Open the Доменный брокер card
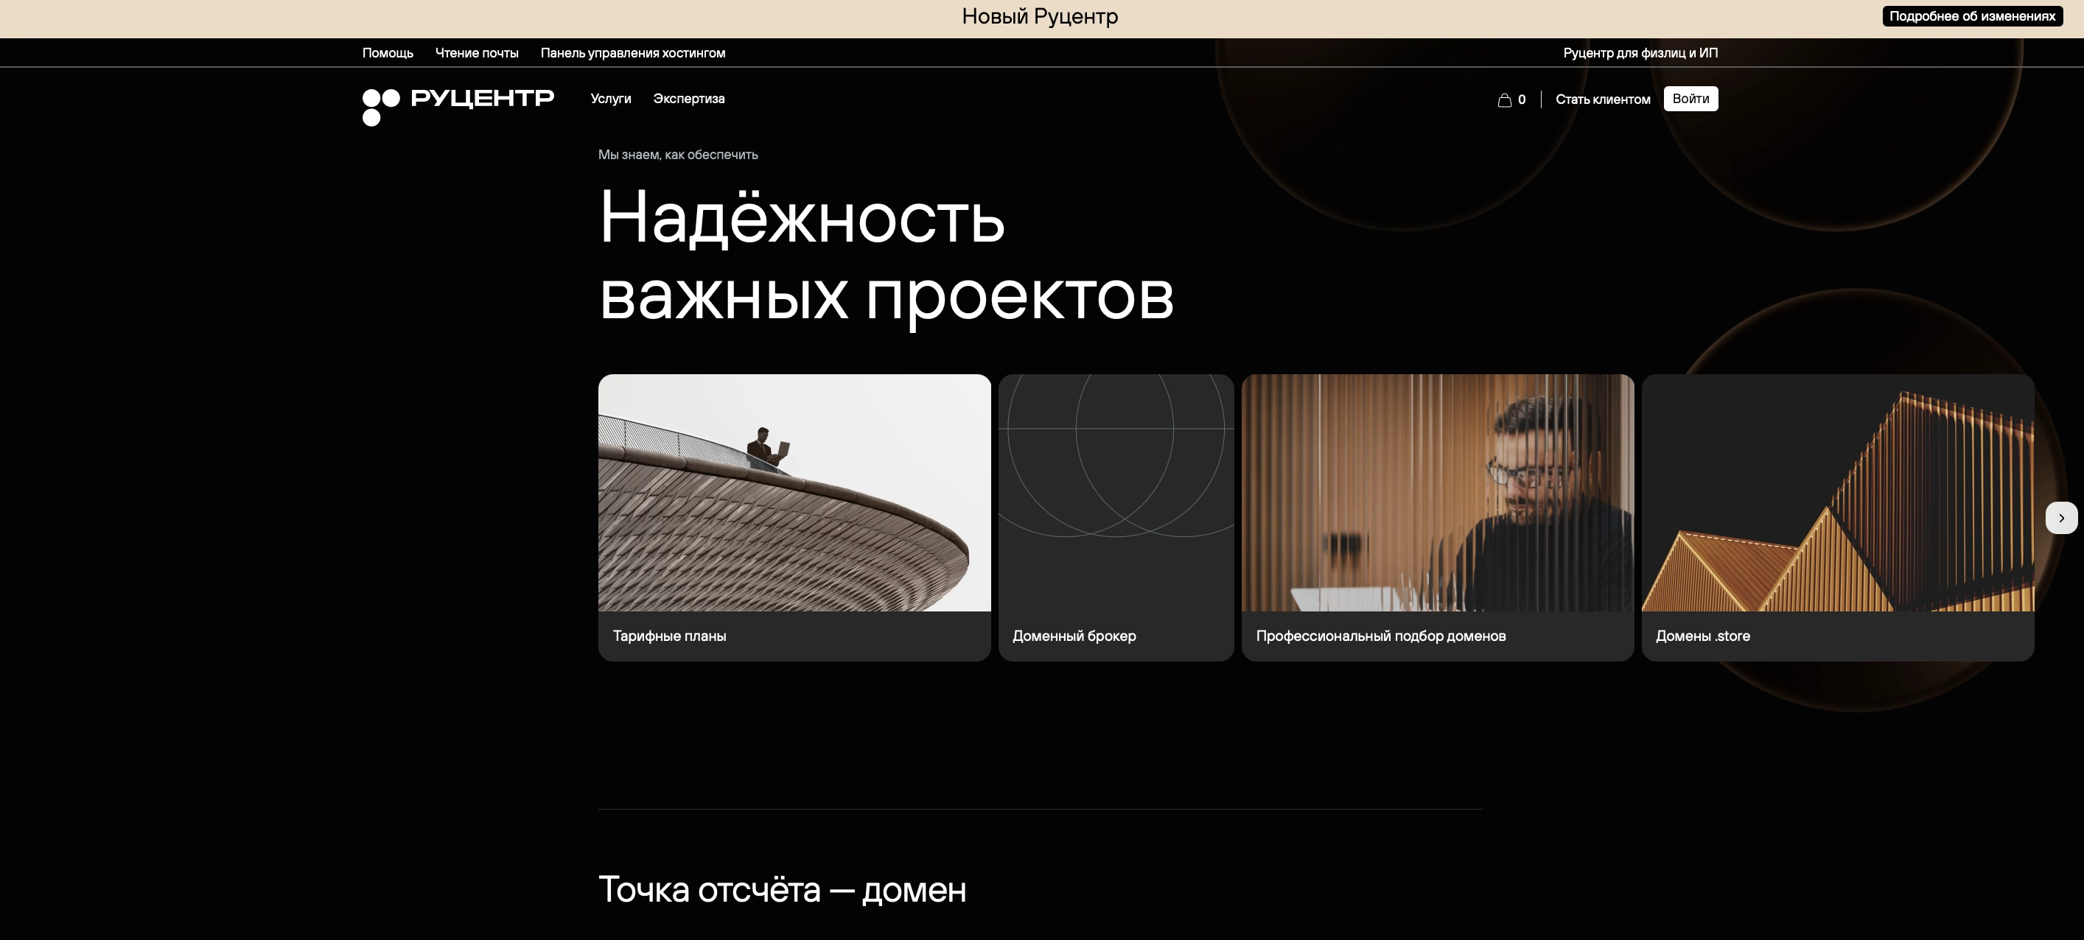Image resolution: width=2084 pixels, height=940 pixels. coord(1116,519)
